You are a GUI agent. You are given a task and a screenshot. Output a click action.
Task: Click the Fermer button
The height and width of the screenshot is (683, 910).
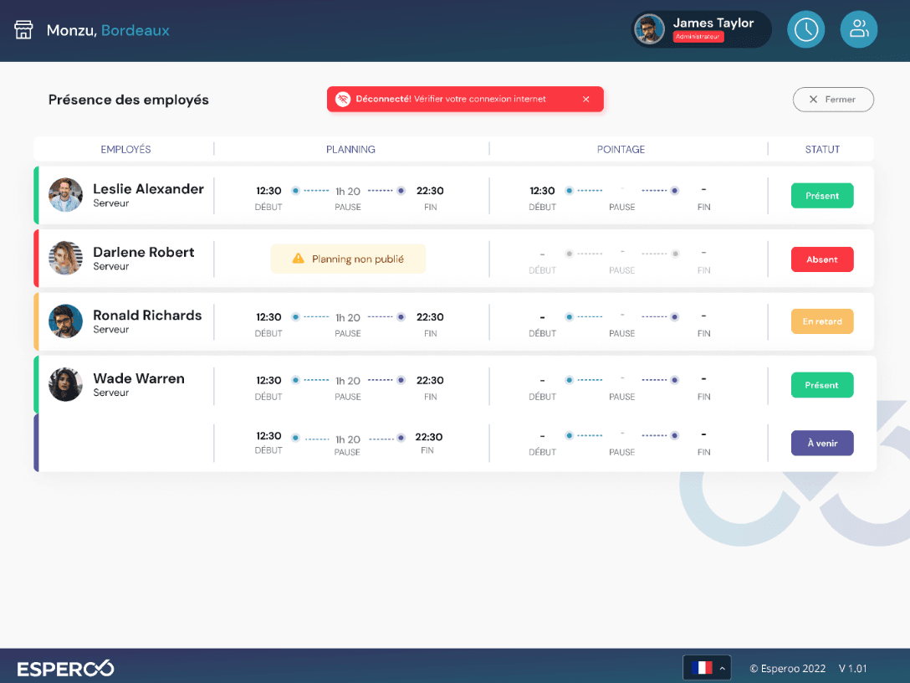click(x=833, y=99)
